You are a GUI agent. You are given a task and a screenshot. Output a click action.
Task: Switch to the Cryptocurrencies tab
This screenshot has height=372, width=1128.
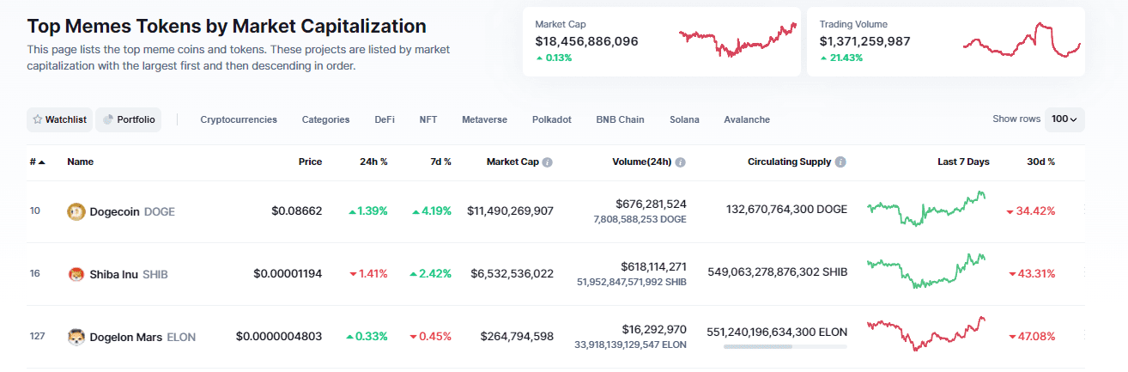[x=239, y=119]
